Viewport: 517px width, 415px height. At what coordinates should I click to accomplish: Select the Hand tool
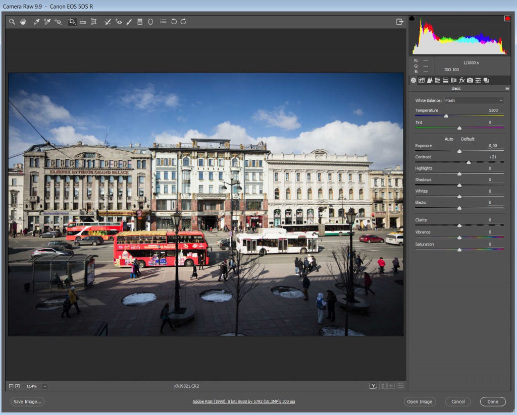click(23, 22)
